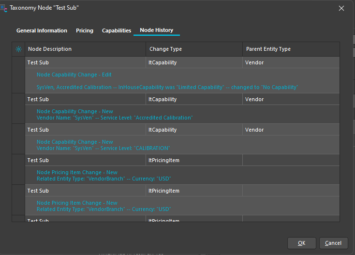The image size is (355, 255).
Task: Click the InHouseCapability "Limited Capability" change detail
Action: pyautogui.click(x=167, y=88)
